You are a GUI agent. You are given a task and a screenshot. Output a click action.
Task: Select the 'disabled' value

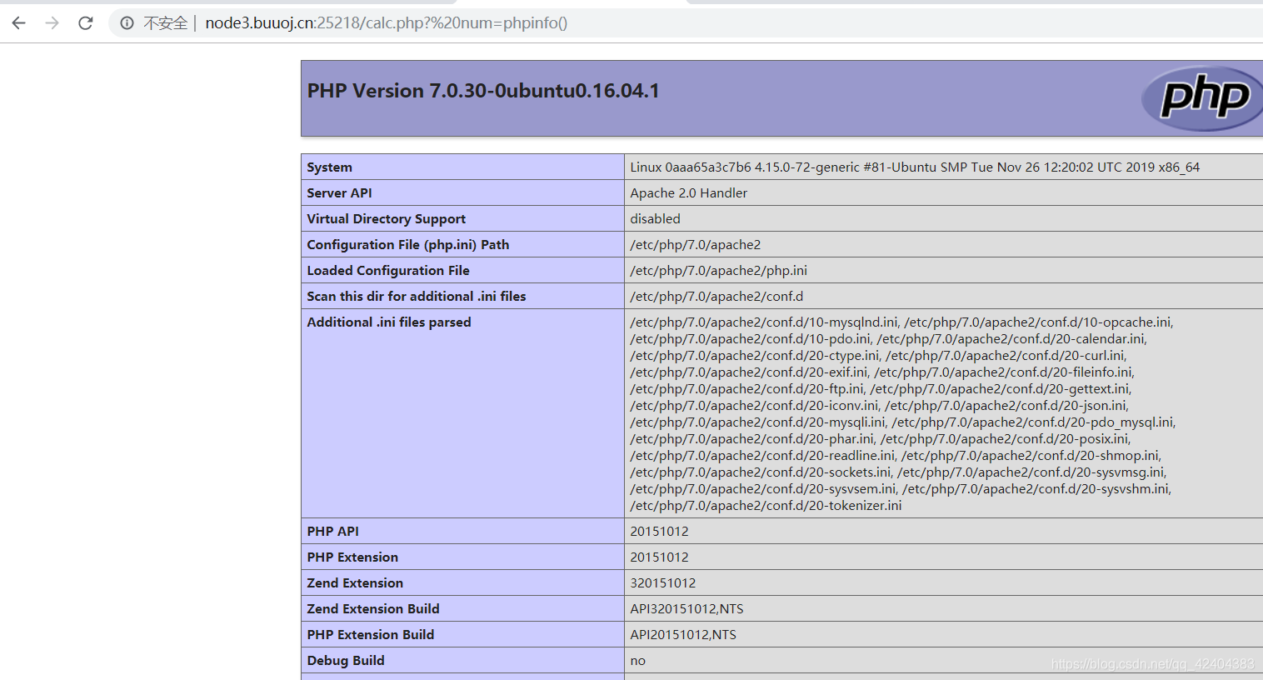[x=655, y=219]
